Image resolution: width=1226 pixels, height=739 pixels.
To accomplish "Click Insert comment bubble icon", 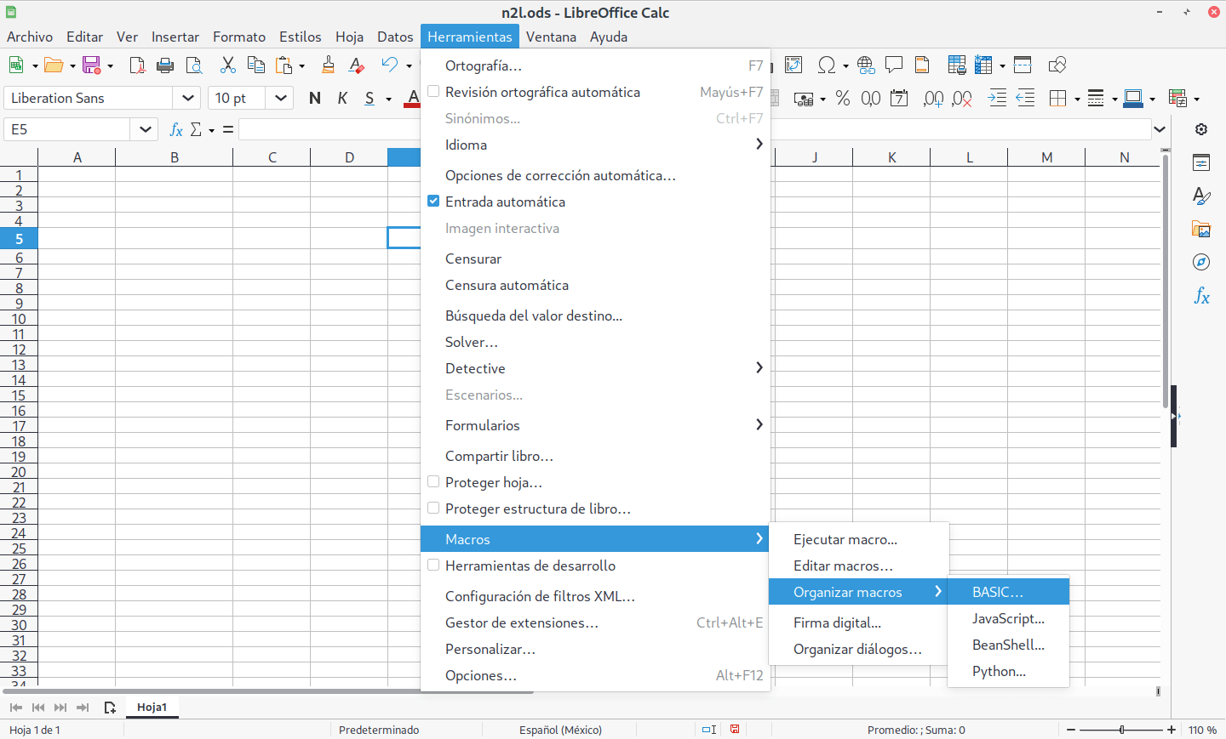I will pos(894,65).
